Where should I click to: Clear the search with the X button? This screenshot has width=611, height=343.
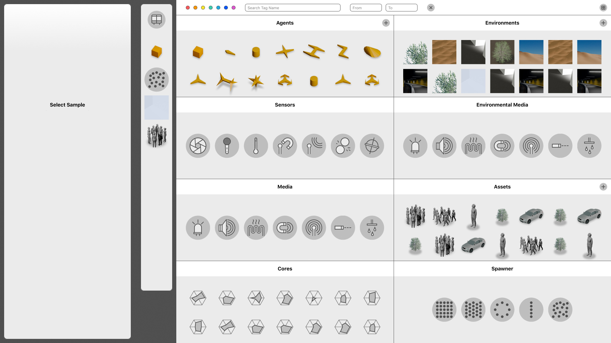point(431,8)
